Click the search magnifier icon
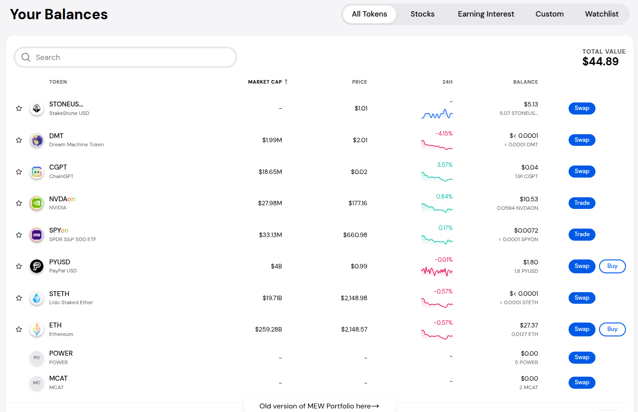 point(26,57)
